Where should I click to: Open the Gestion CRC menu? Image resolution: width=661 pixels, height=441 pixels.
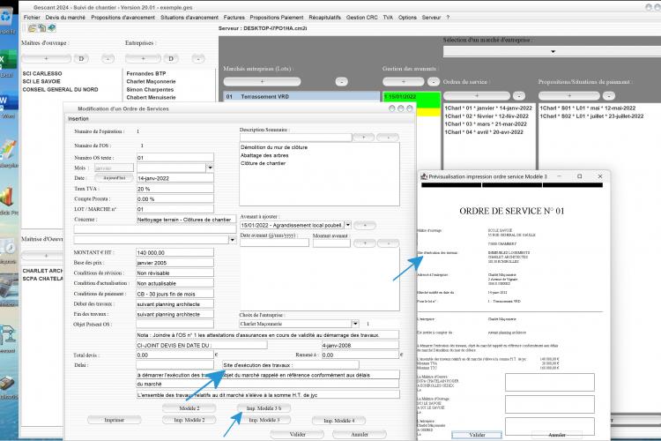(361, 18)
